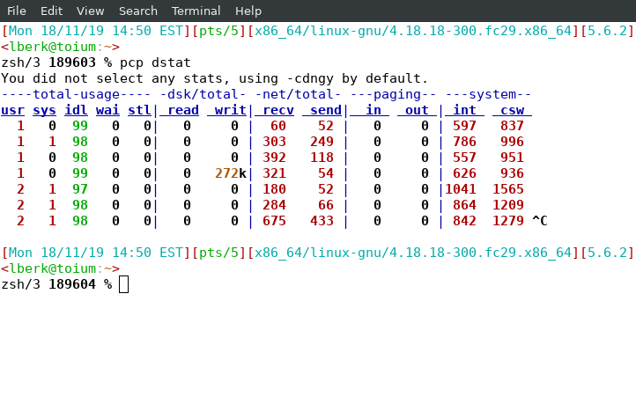Viewport: 636px width, 404px height.
Task: Click the idle value '97'
Action: (x=80, y=189)
